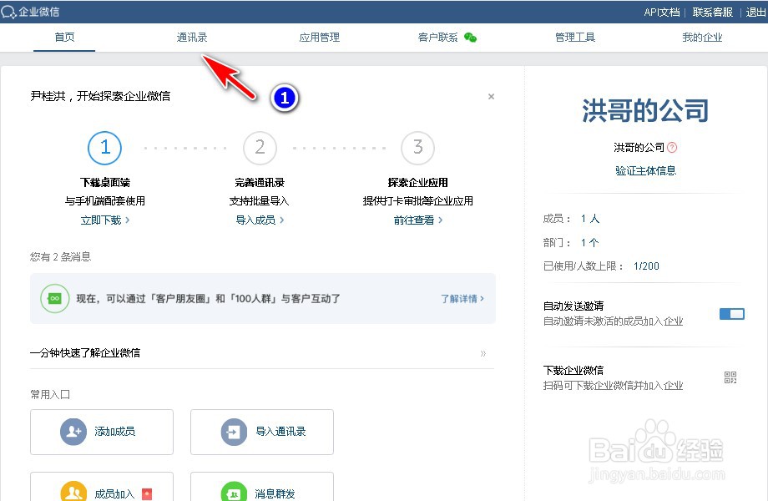Click the member count 1 人
Viewport: 768px width, 501px height.
590,219
